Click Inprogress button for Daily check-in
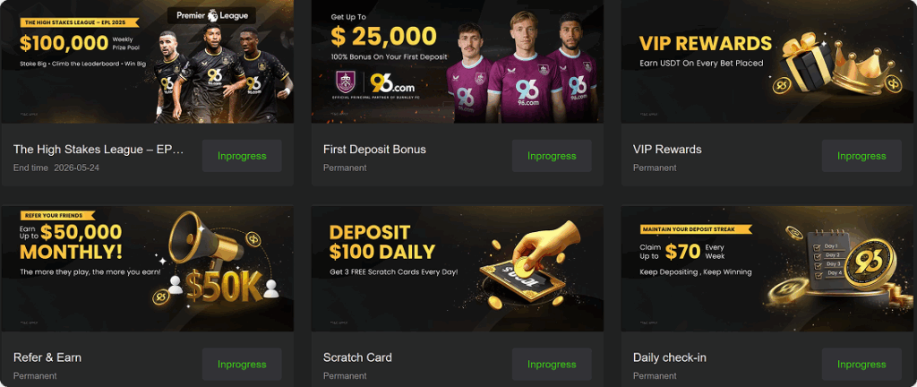The image size is (917, 387). click(861, 365)
